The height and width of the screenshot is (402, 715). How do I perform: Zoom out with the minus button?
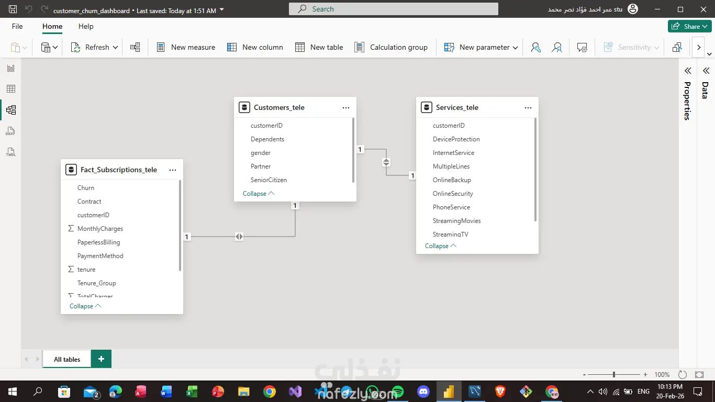(584, 375)
